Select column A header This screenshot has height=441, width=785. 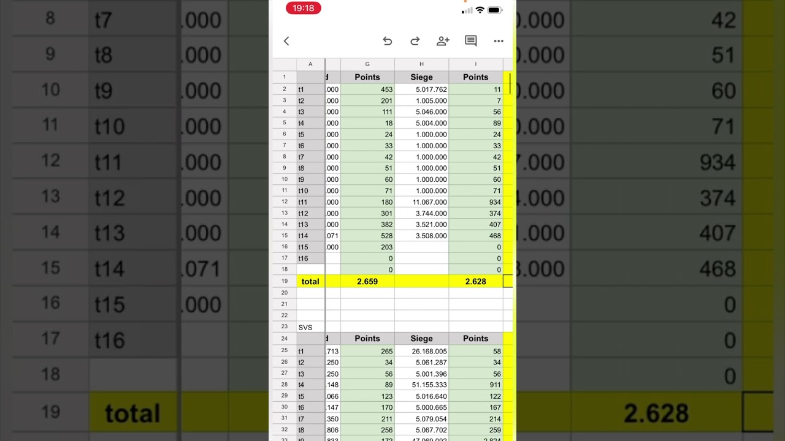point(310,64)
